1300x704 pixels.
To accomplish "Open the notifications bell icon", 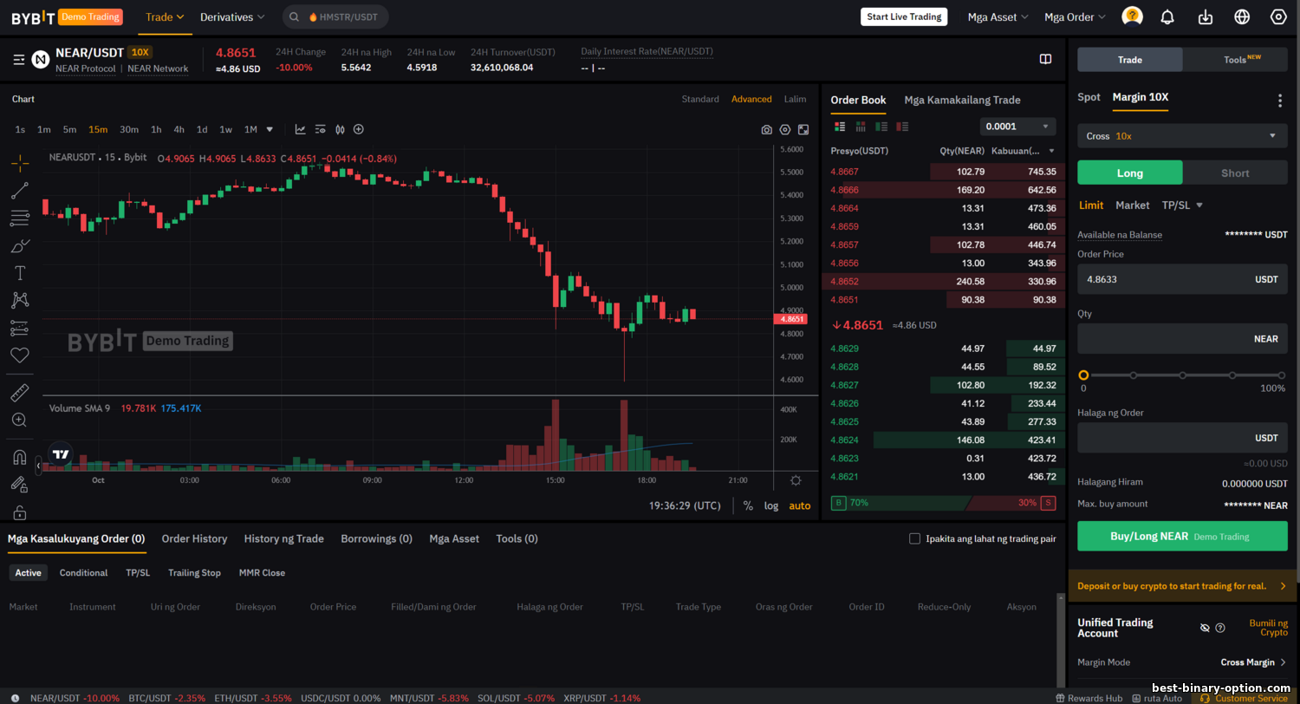I will tap(1167, 17).
